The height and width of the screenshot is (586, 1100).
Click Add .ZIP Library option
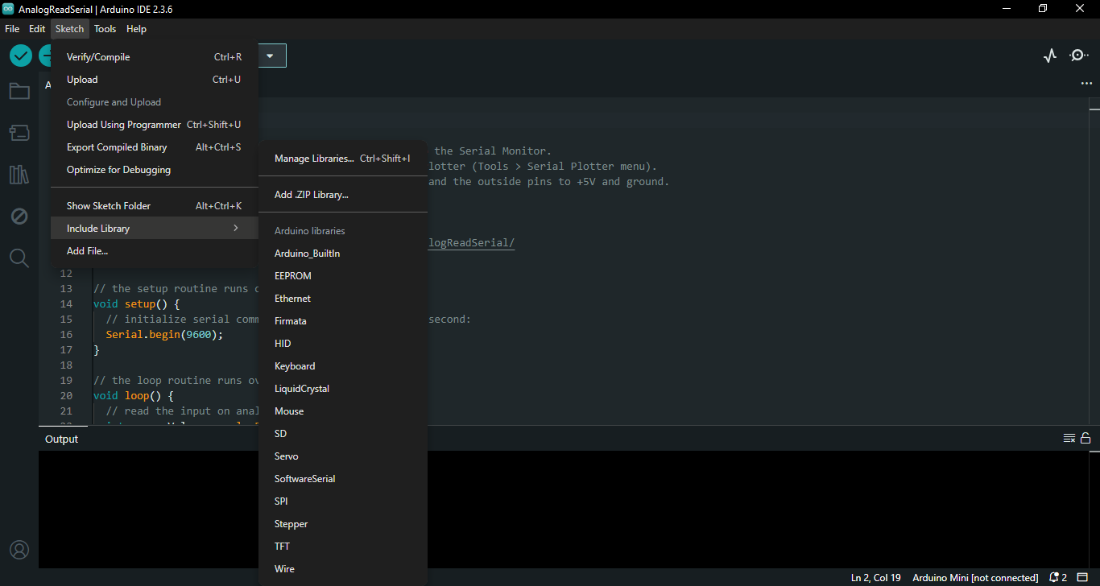(x=312, y=195)
